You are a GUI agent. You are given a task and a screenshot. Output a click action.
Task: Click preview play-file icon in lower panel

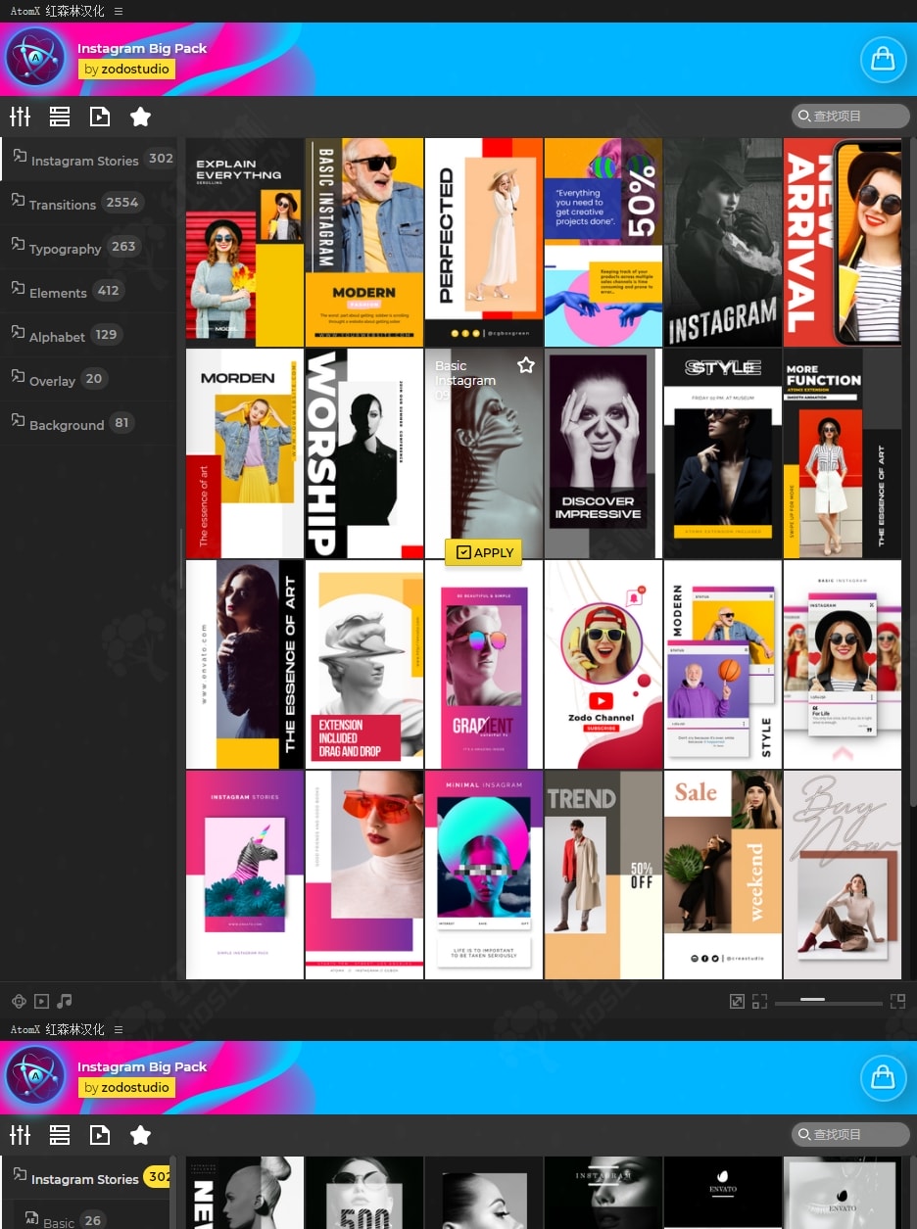click(x=100, y=1135)
